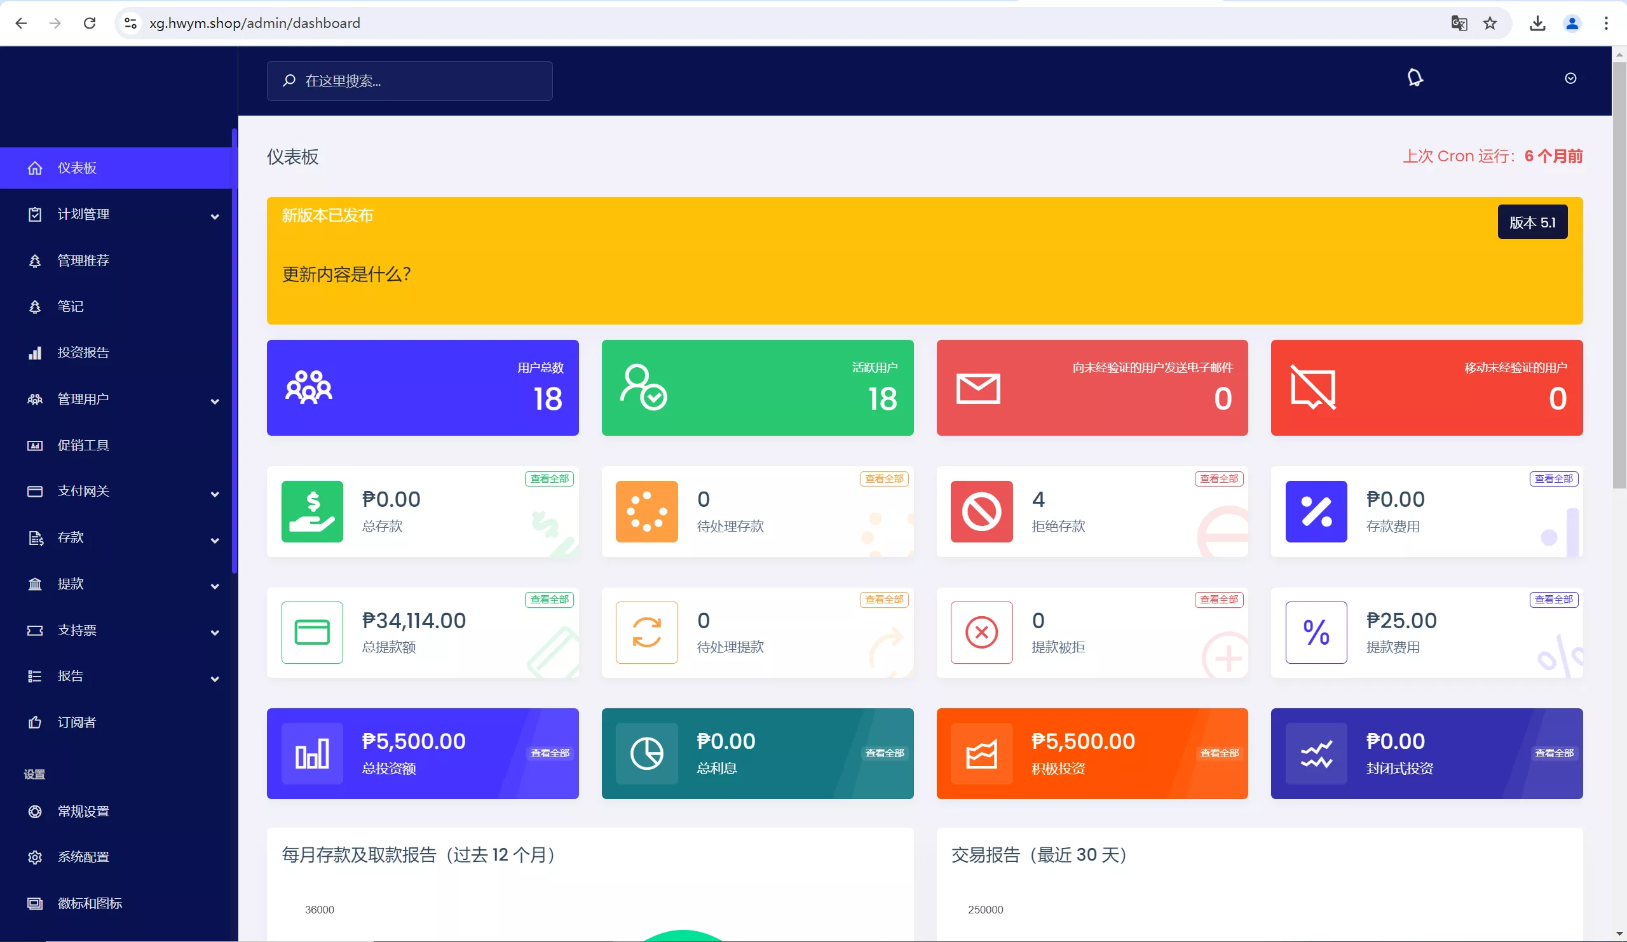The height and width of the screenshot is (942, 1627).
Task: Click the notification bell icon
Action: (1415, 78)
